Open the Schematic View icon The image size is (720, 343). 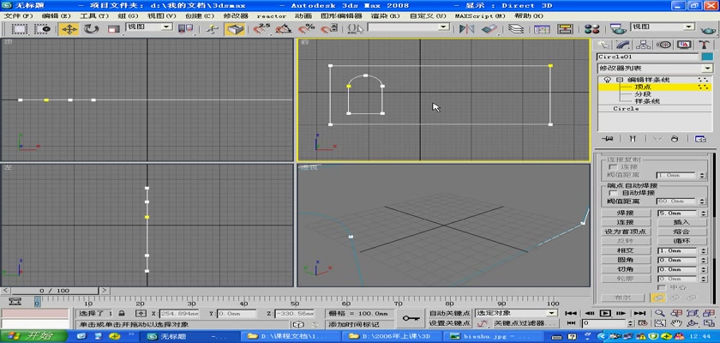coord(565,29)
